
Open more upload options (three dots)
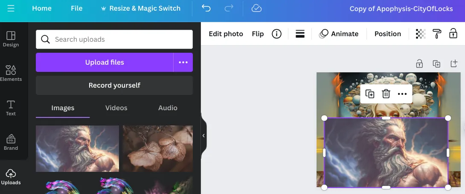[x=183, y=63]
